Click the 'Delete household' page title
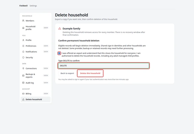 [71, 15]
